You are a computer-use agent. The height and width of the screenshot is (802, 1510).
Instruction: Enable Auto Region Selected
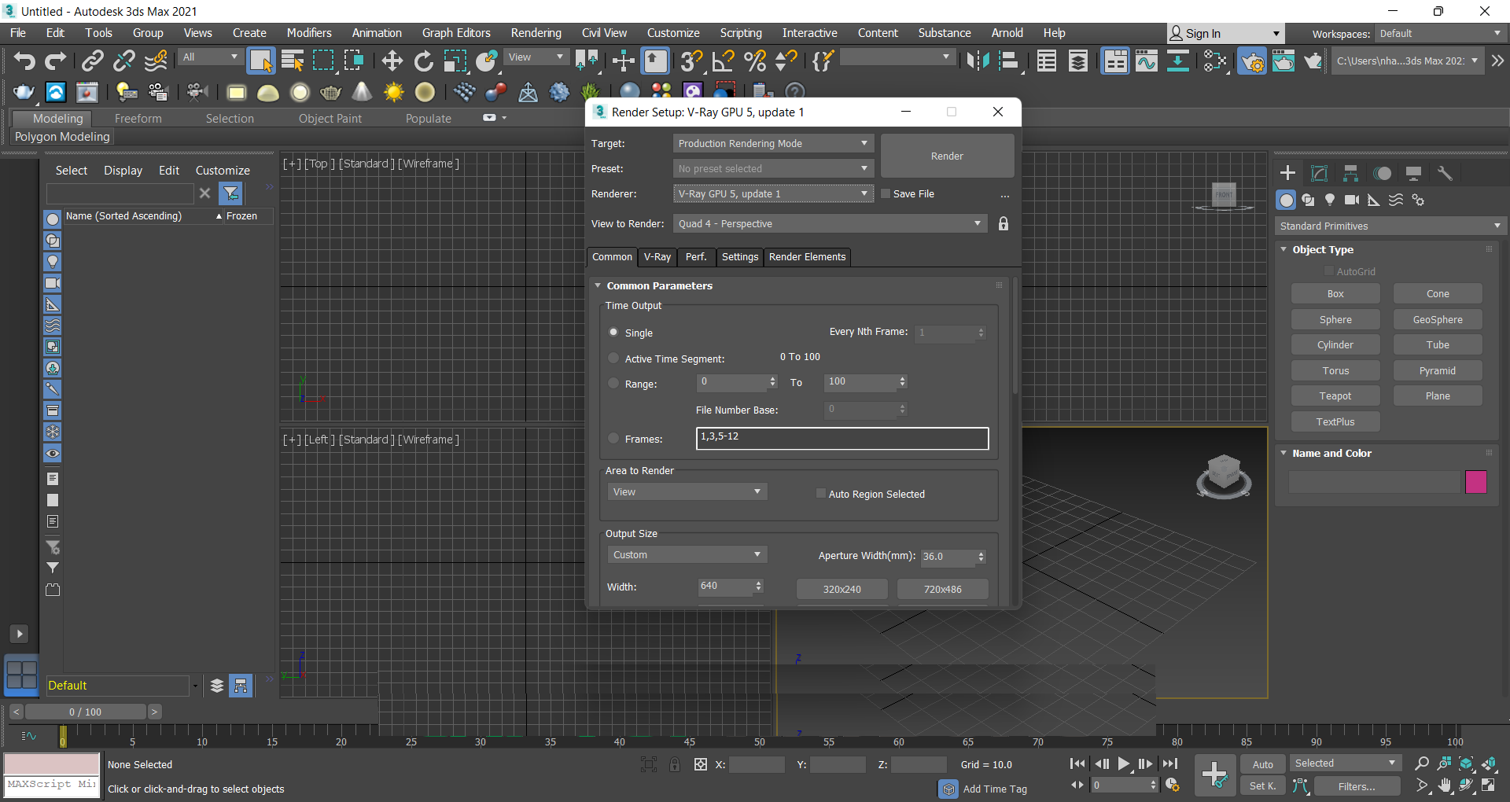click(x=820, y=493)
